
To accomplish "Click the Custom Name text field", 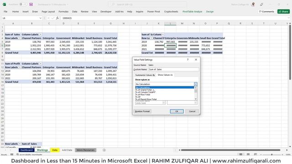I will [x=173, y=69].
